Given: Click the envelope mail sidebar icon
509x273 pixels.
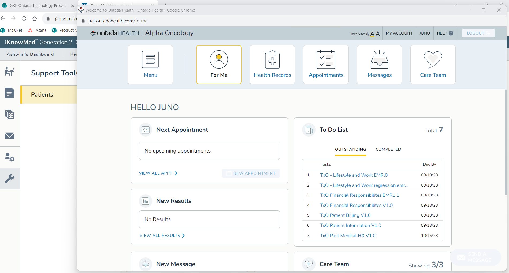Looking at the screenshot, I should pyautogui.click(x=10, y=136).
